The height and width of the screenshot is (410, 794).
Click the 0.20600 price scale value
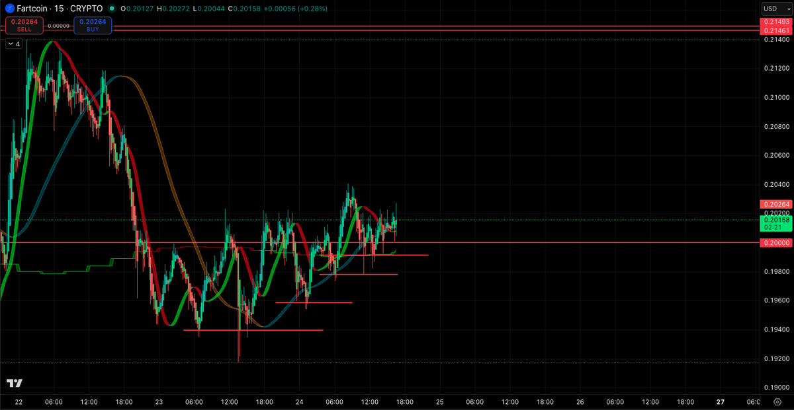click(776, 156)
